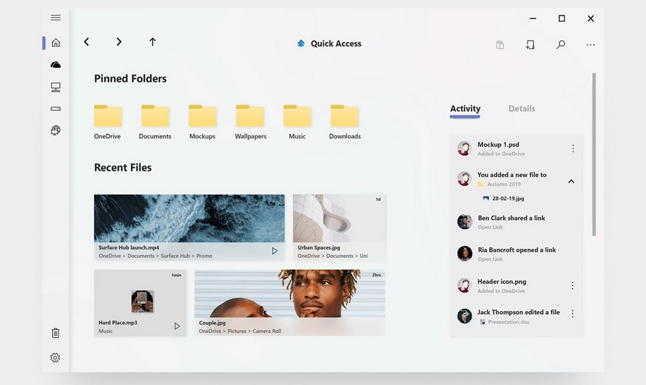Open the Couple.jpg thumbnail
Viewport: 646px width, 385px height.
click(289, 293)
